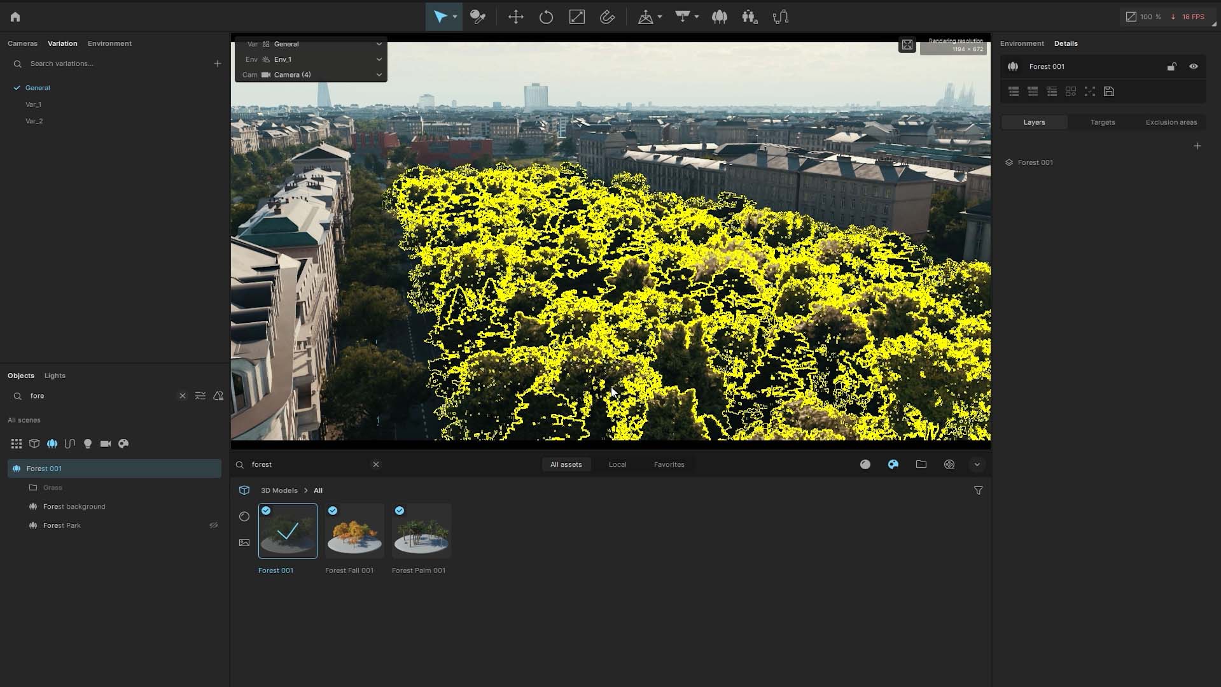
Task: Open the Lights tab in the Objects panel
Action: tap(54, 376)
